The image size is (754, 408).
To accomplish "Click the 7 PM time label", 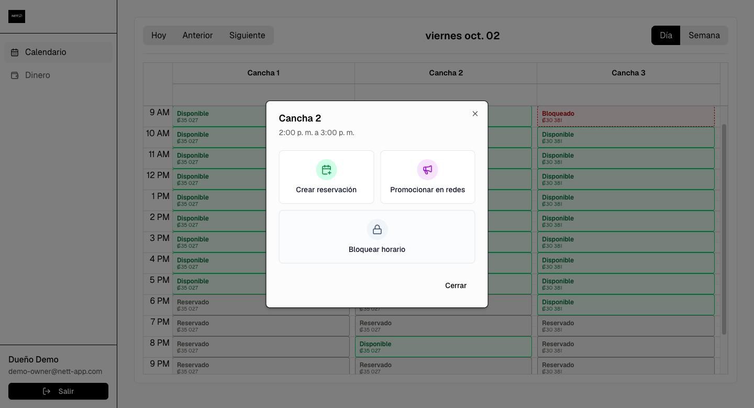I will [159, 322].
